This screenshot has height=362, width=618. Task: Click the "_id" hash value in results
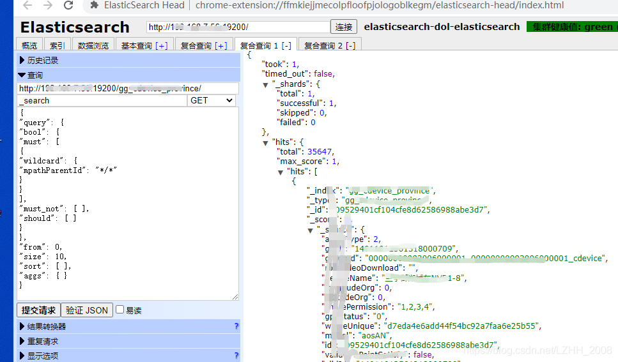point(410,209)
